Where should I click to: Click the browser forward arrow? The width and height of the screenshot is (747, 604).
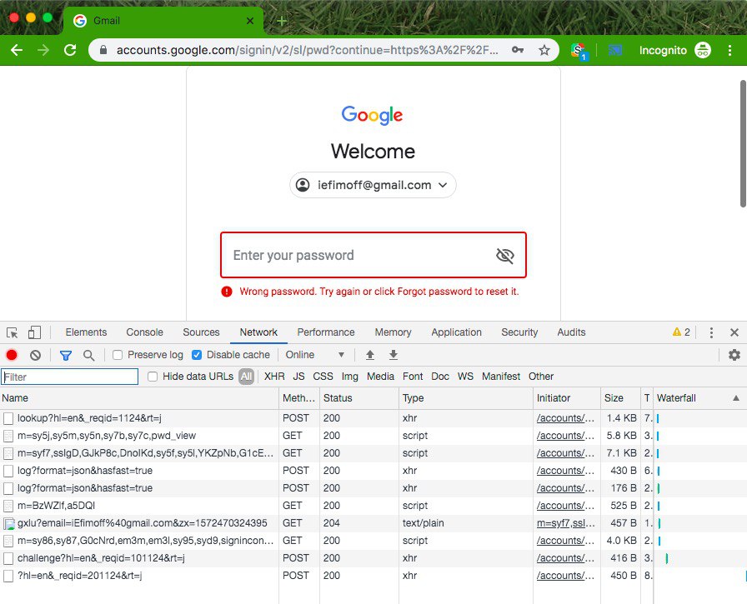point(43,50)
